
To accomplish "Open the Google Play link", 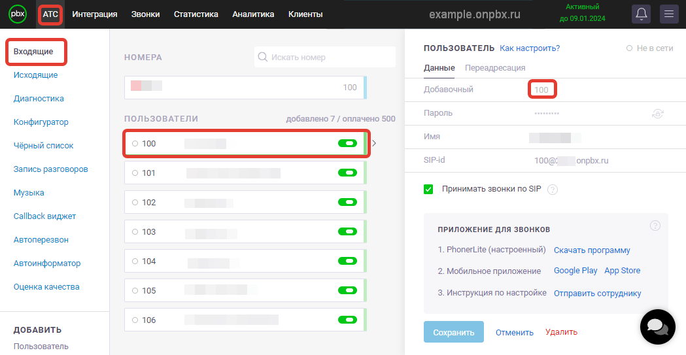I will tap(575, 271).
